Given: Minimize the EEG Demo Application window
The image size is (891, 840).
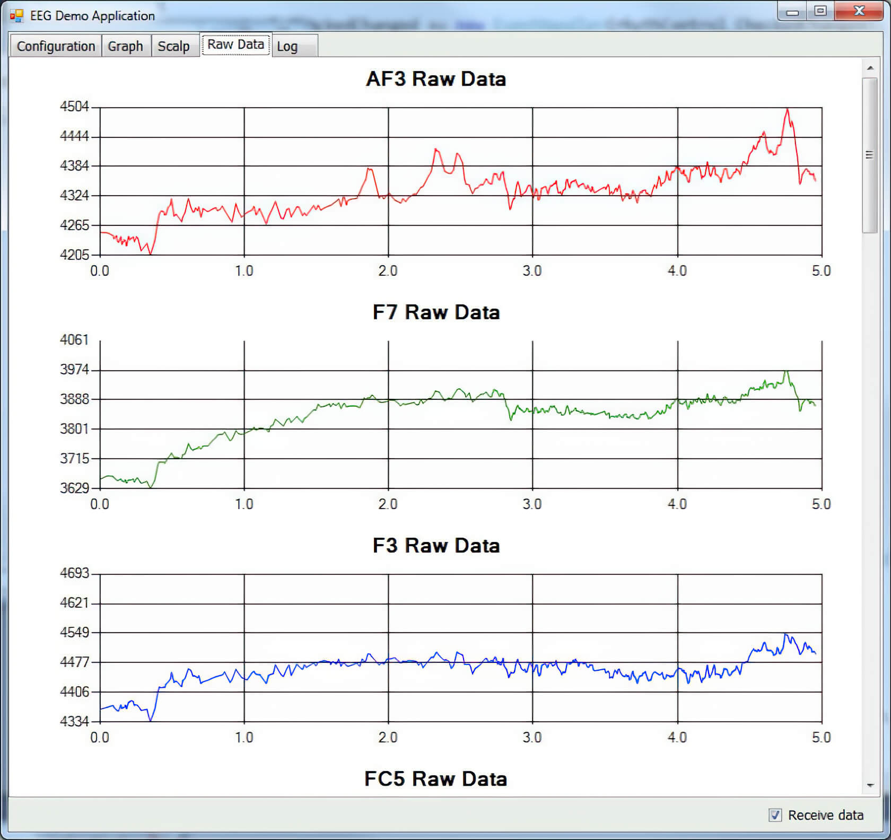Looking at the screenshot, I should pyautogui.click(x=792, y=12).
